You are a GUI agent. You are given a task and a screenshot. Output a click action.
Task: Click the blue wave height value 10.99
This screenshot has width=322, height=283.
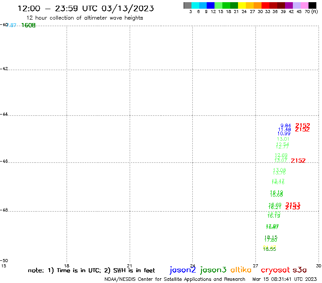(284, 134)
